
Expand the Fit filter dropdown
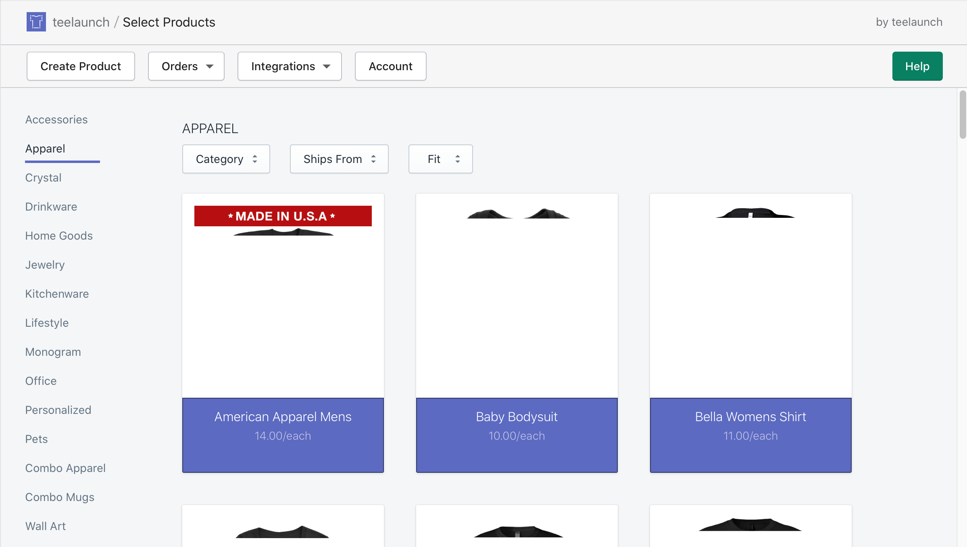(x=440, y=159)
